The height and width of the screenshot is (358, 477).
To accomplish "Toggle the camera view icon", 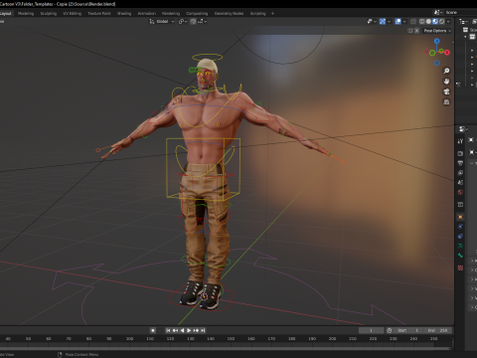I will 446,91.
